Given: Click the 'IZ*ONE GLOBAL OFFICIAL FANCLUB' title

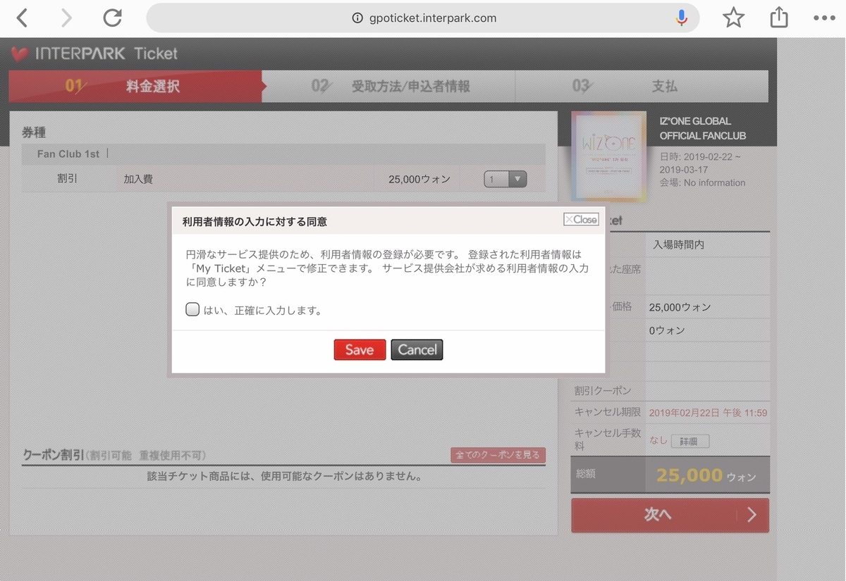Looking at the screenshot, I should coord(702,128).
